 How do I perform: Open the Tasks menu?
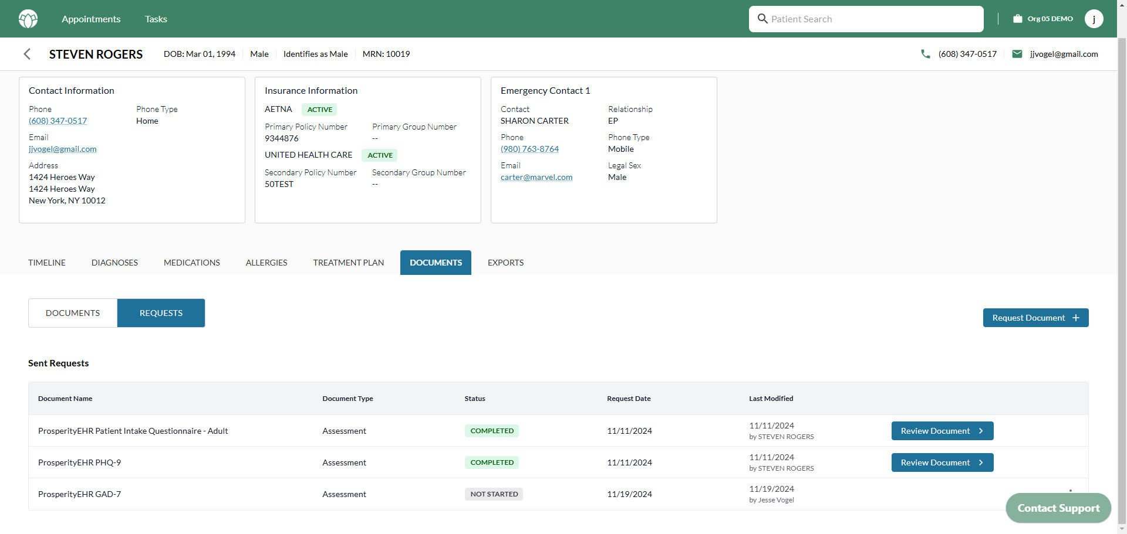156,18
